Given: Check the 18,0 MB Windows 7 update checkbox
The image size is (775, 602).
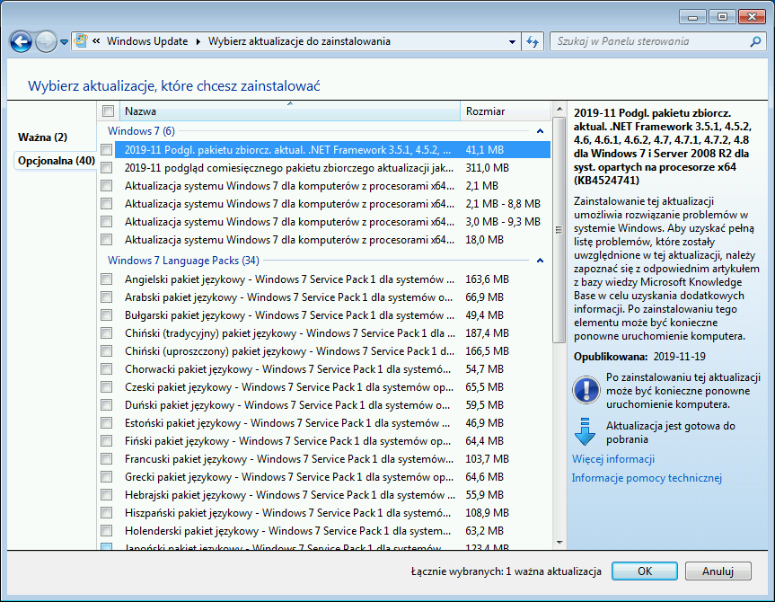Looking at the screenshot, I should (x=106, y=239).
